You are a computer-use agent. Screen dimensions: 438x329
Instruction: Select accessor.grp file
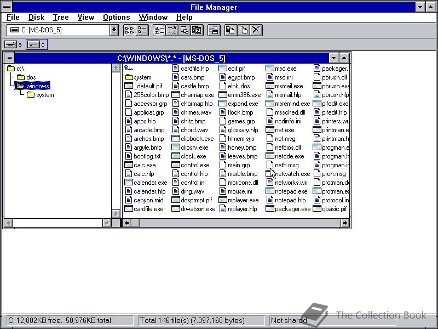146,104
